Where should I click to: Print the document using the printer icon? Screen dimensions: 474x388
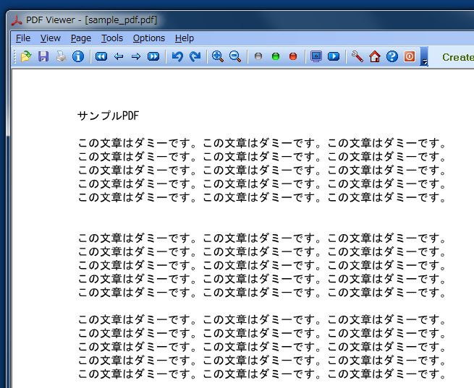(x=61, y=56)
